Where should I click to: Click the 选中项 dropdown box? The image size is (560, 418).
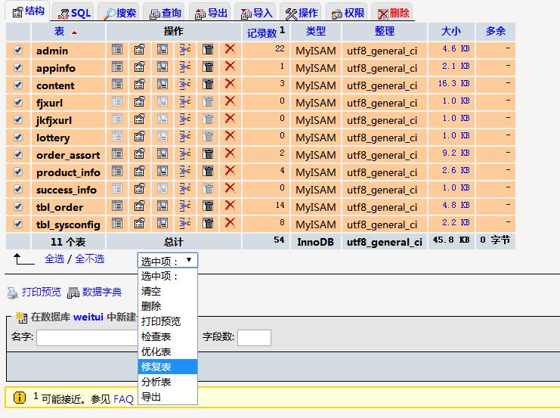[x=168, y=260]
